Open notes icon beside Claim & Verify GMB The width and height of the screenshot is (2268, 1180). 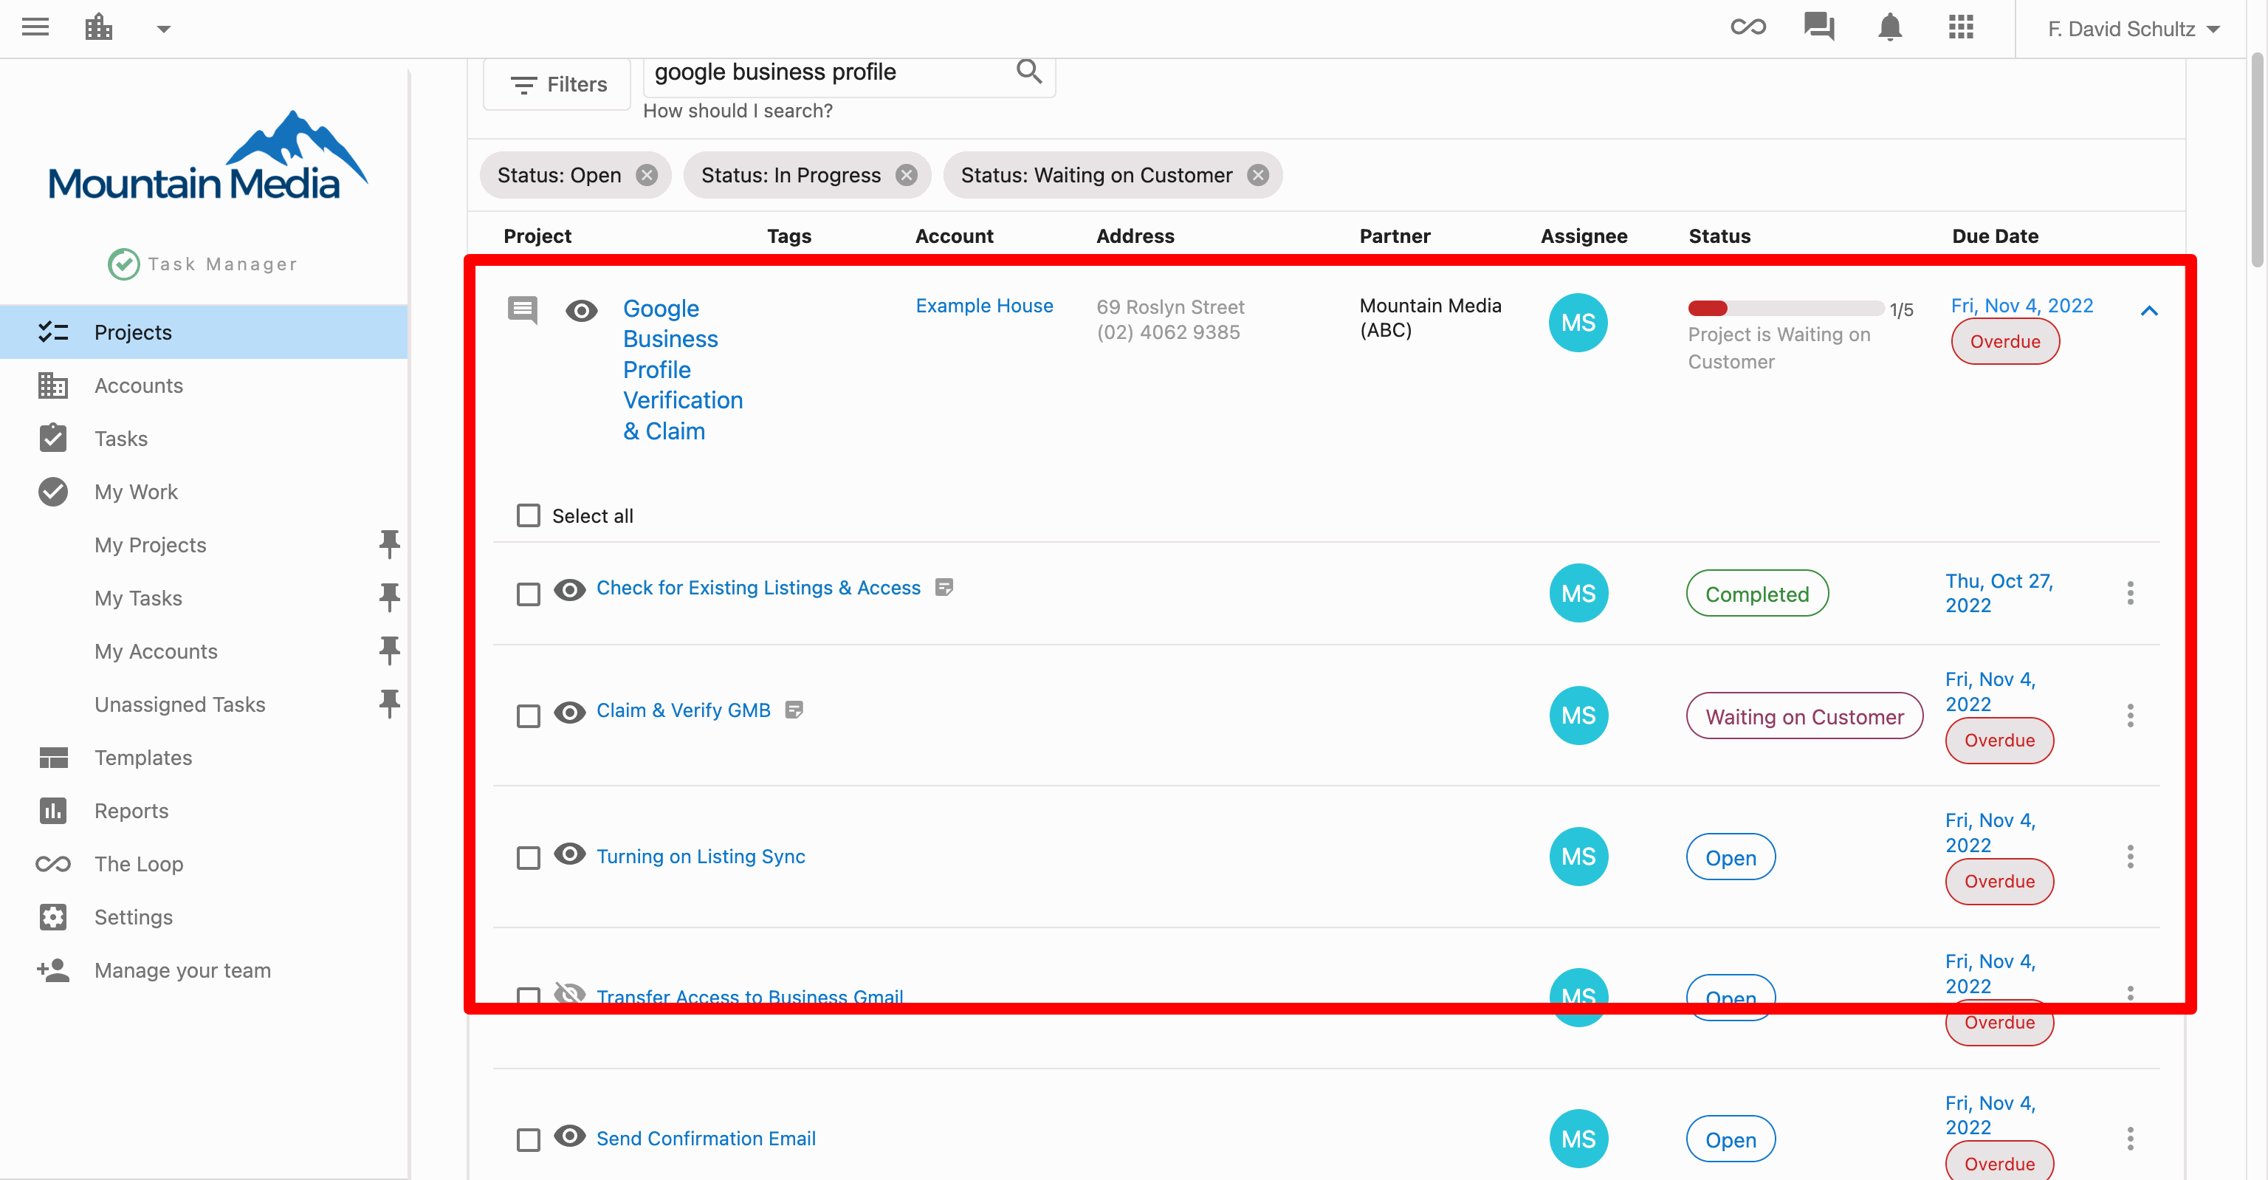point(794,710)
